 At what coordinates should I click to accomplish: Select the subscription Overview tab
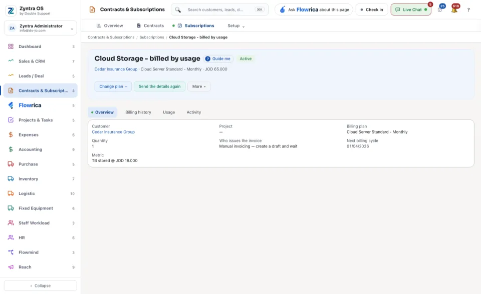click(102, 112)
